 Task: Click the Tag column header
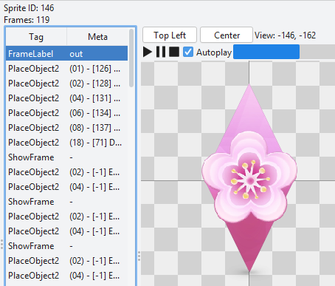[36, 37]
